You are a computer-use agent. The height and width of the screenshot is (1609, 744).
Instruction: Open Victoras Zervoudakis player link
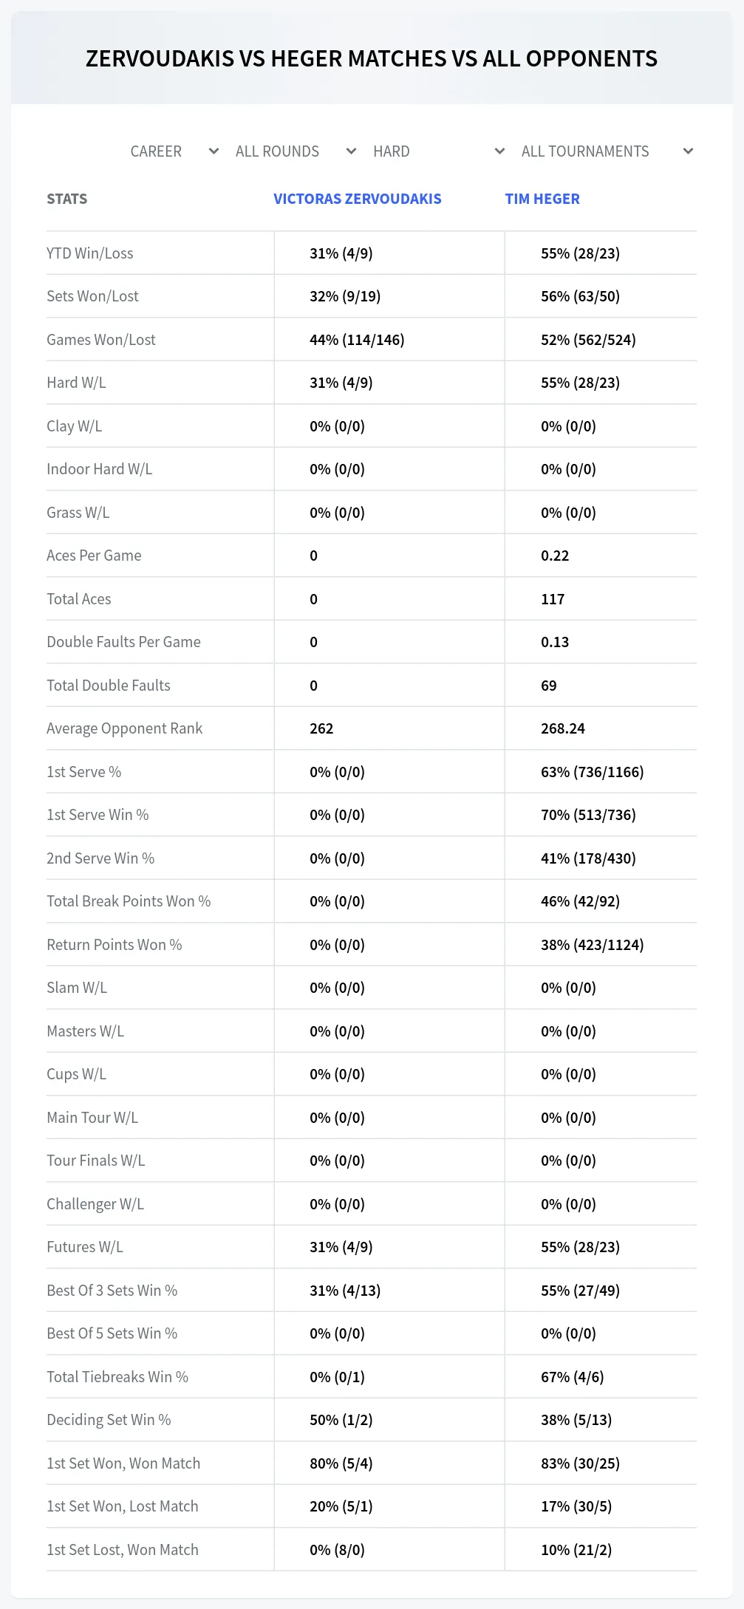pos(358,199)
